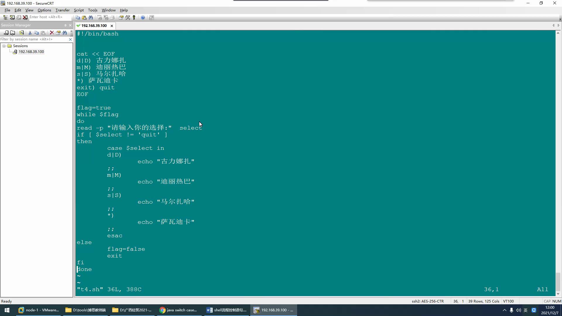This screenshot has height=316, width=562.
Task: Click the Connect icon in Session Manager toolbar
Action: pyautogui.click(x=21, y=33)
